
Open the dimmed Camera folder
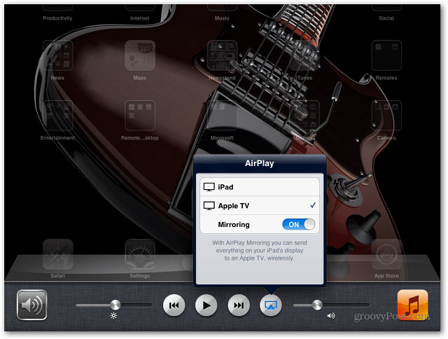pos(386,115)
